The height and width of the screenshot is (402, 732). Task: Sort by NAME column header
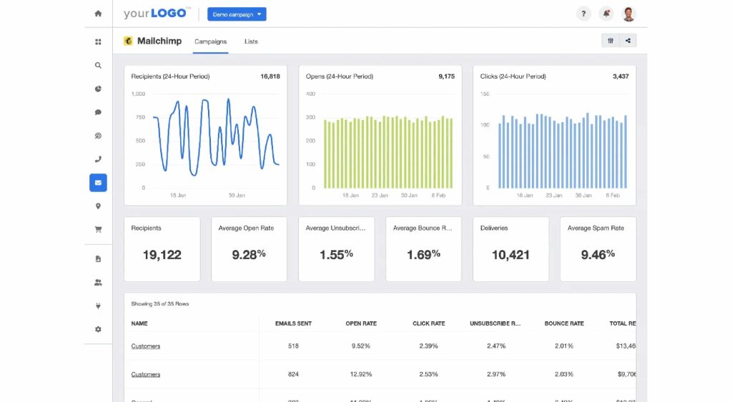click(139, 323)
